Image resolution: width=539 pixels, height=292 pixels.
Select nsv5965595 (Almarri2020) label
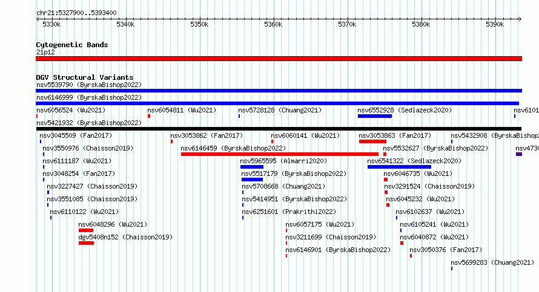(x=283, y=161)
